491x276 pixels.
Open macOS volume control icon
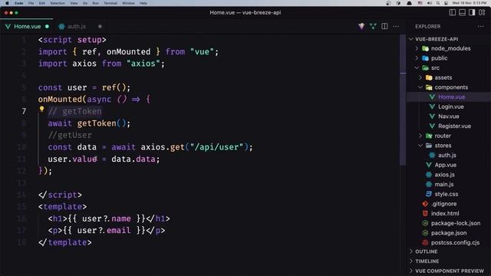[x=430, y=3]
